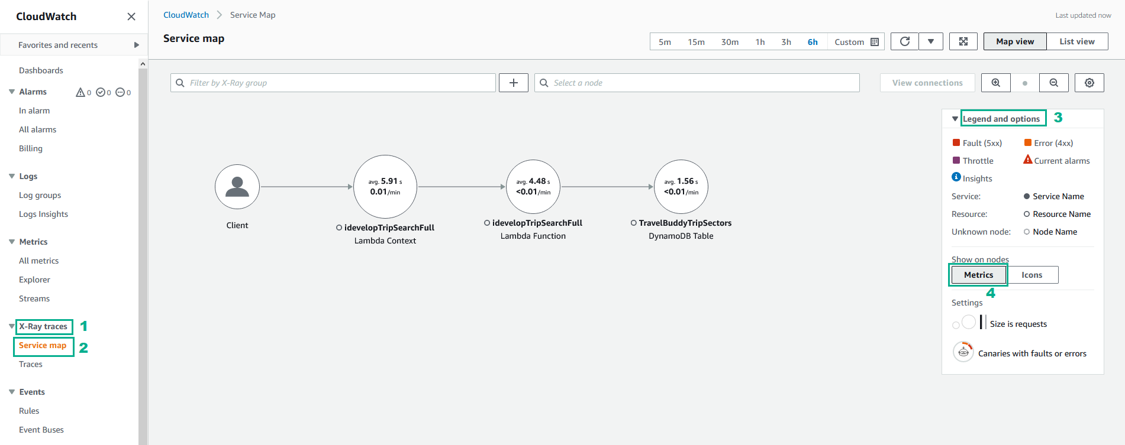Viewport: 1125px width, 445px height.
Task: Collapse the Events section
Action: [12, 392]
